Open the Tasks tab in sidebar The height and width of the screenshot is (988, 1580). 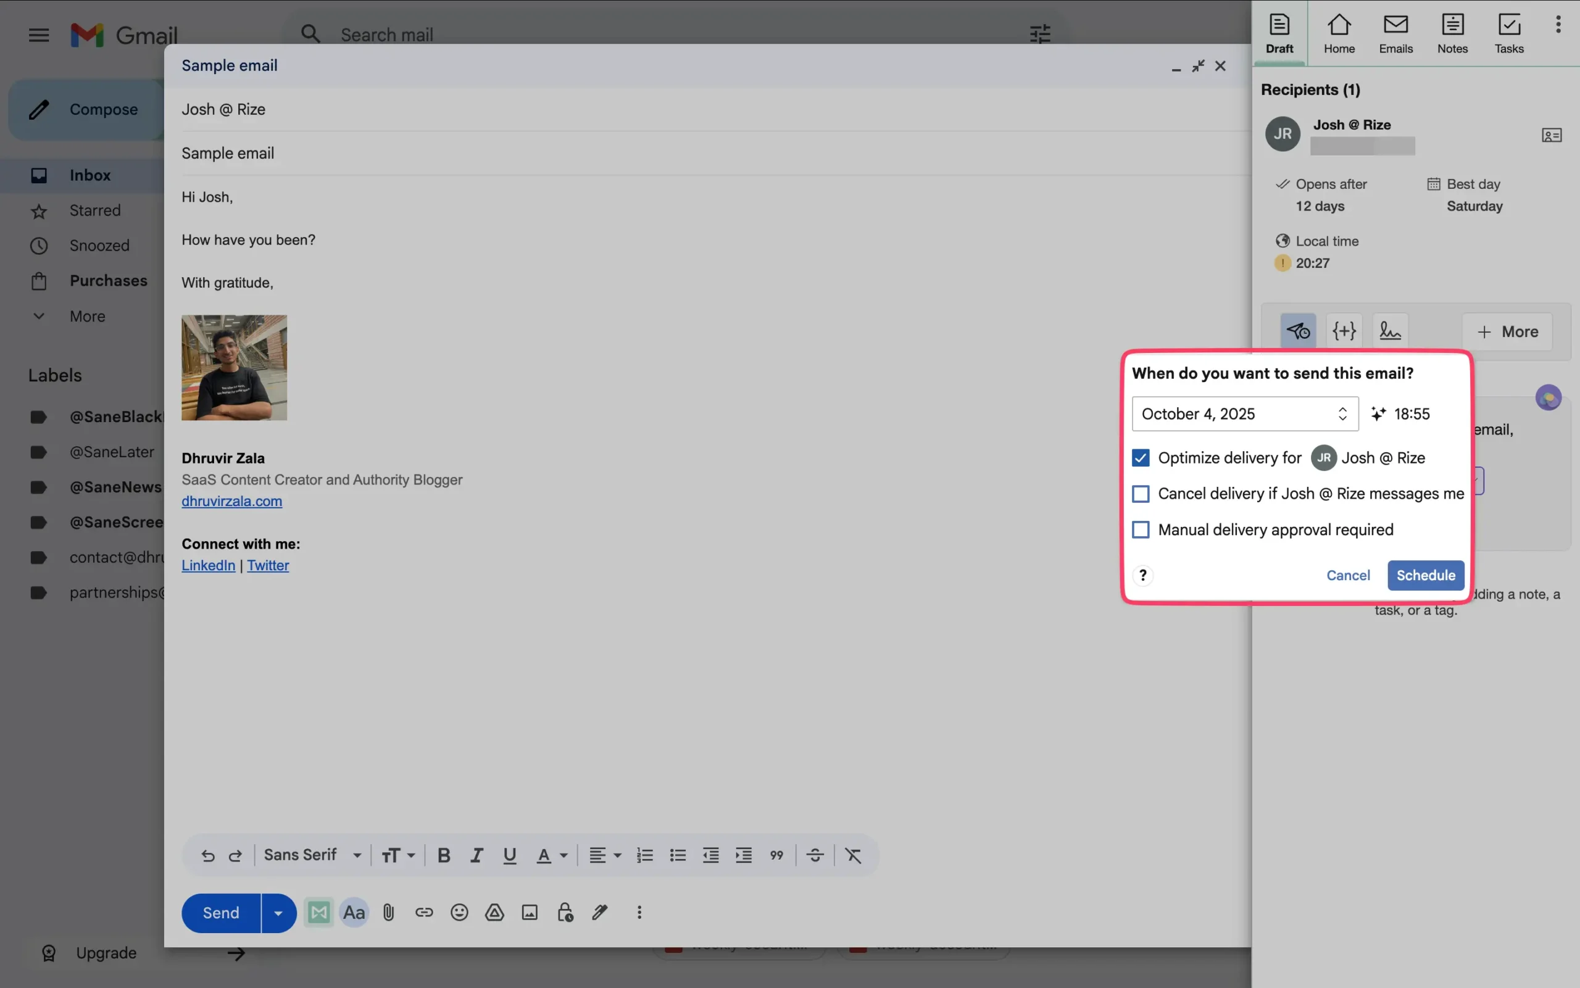(x=1508, y=33)
